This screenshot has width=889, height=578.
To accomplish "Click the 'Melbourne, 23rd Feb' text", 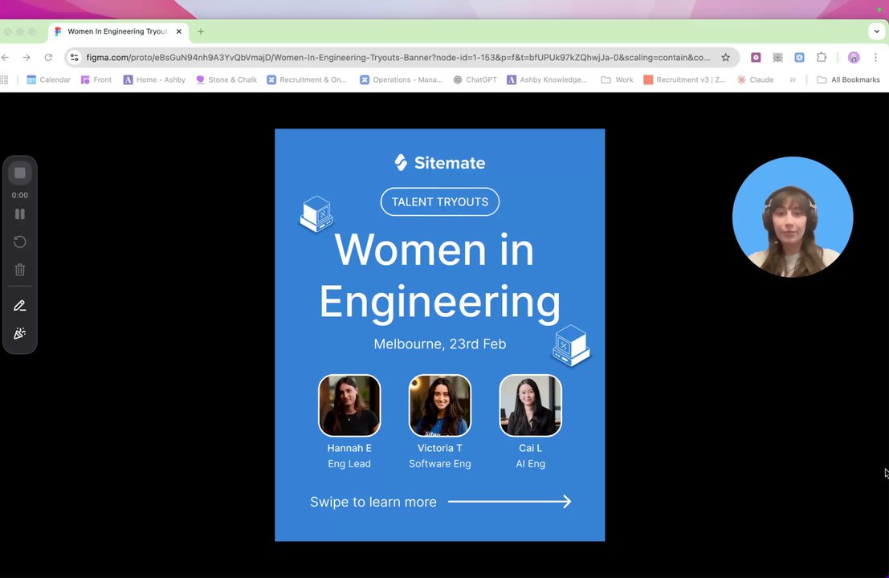I will point(440,344).
